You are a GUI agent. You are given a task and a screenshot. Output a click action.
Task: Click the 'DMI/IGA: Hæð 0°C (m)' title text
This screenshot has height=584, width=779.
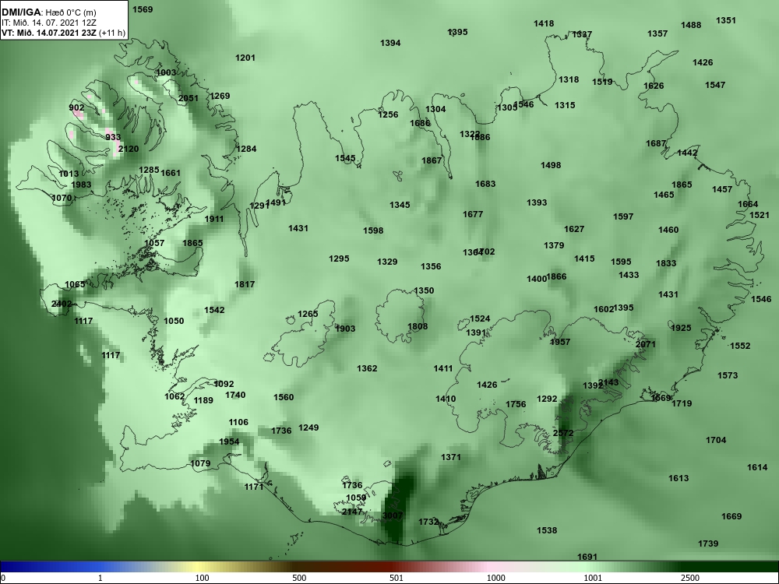[x=49, y=12]
